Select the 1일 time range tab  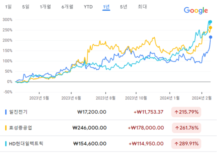pos(8,7)
